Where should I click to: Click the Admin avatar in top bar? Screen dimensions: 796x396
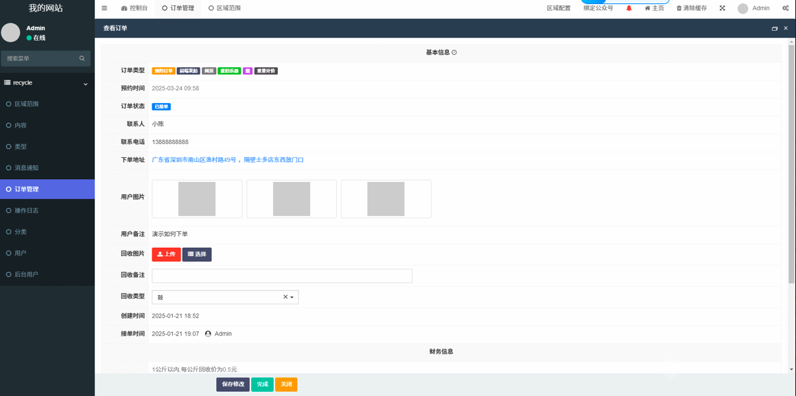coord(743,9)
